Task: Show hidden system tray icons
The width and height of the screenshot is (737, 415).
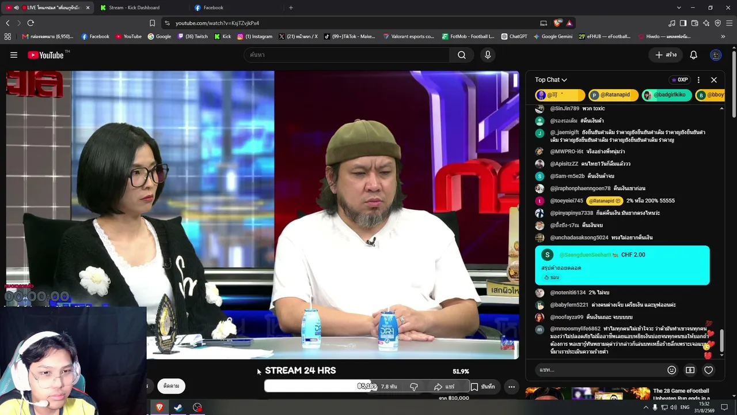Action: click(645, 408)
